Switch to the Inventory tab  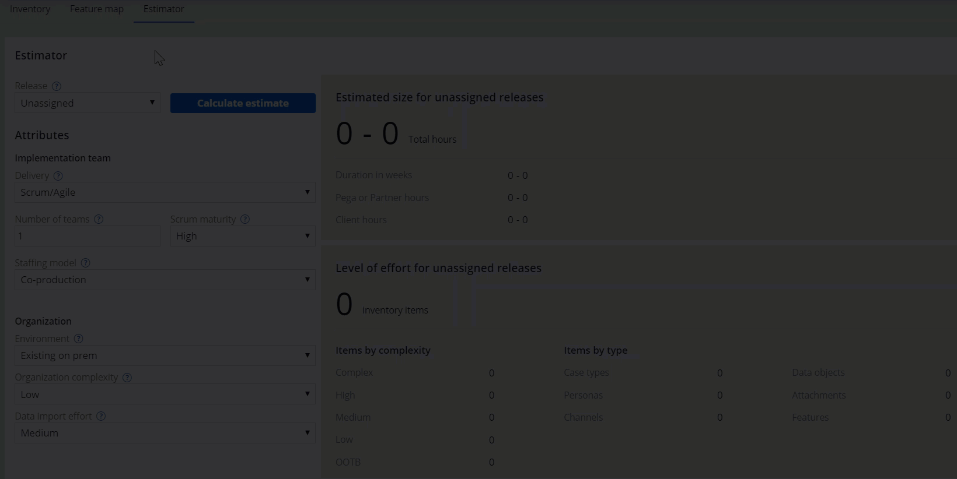[30, 9]
